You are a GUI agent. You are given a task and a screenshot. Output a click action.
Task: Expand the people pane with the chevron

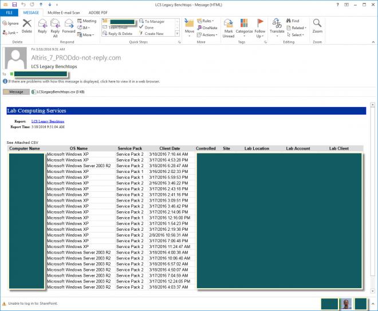coord(373,304)
